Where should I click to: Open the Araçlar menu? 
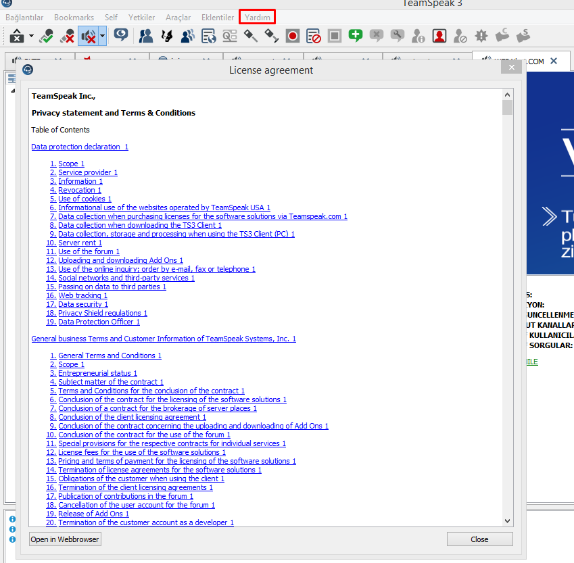coord(178,17)
